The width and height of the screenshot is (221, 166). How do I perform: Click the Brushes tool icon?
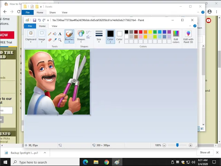pos(69,34)
